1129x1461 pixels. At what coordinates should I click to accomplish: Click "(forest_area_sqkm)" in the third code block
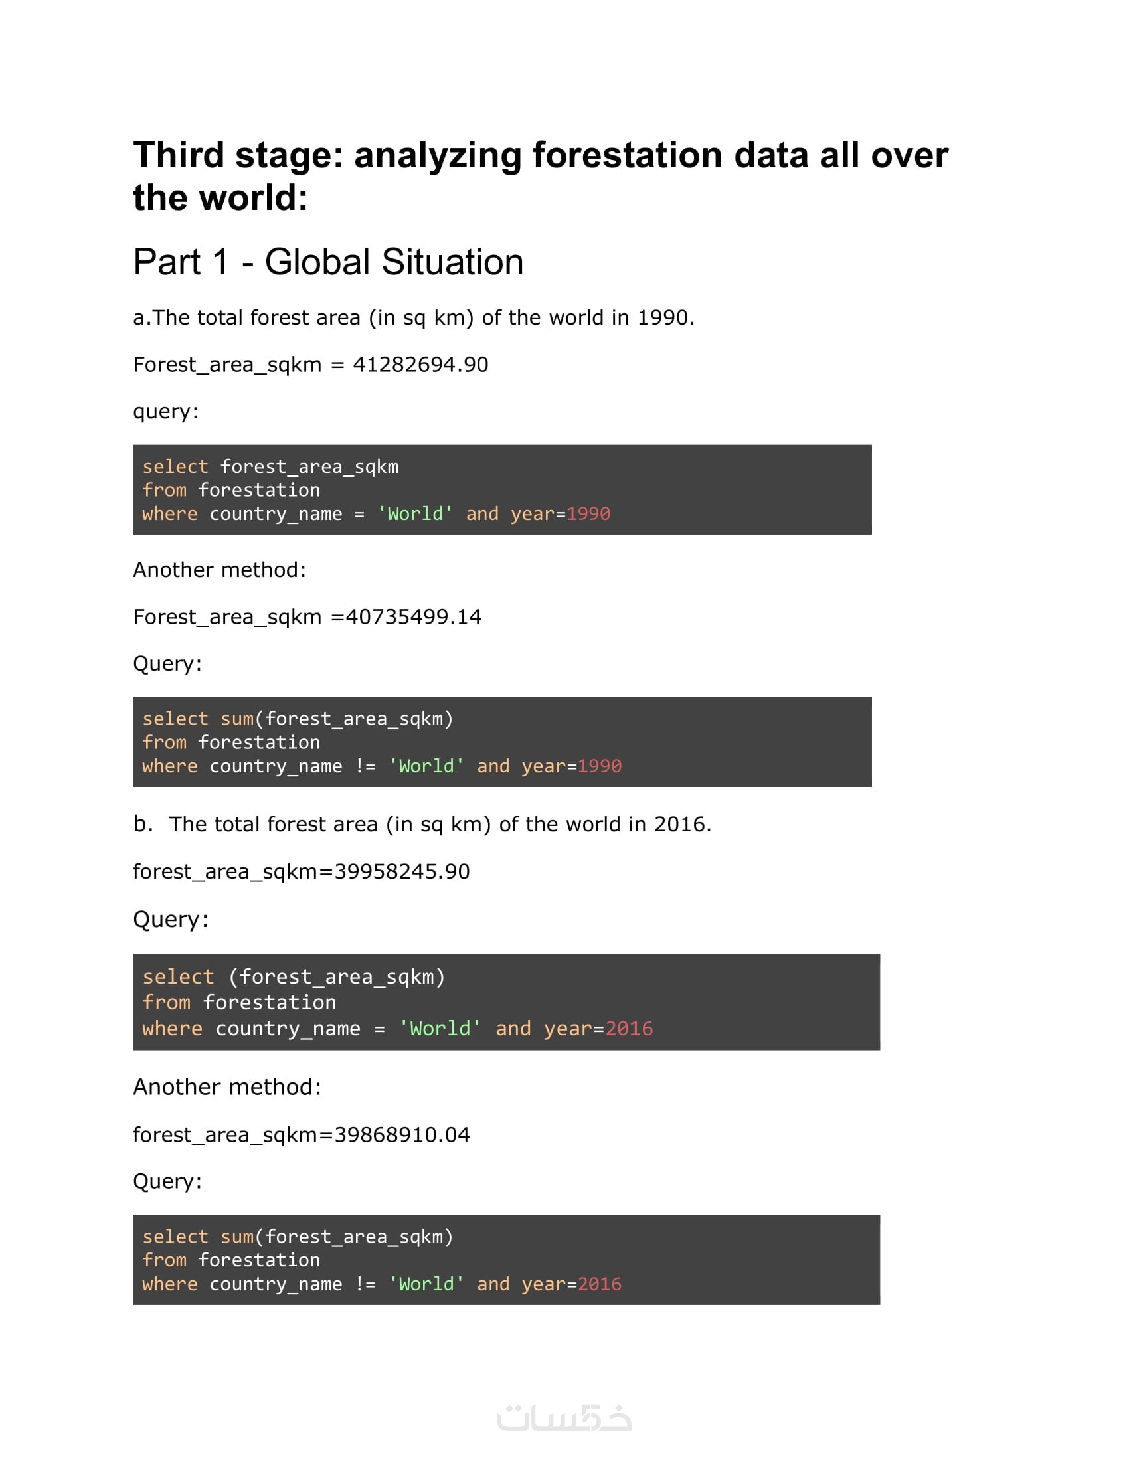(337, 977)
